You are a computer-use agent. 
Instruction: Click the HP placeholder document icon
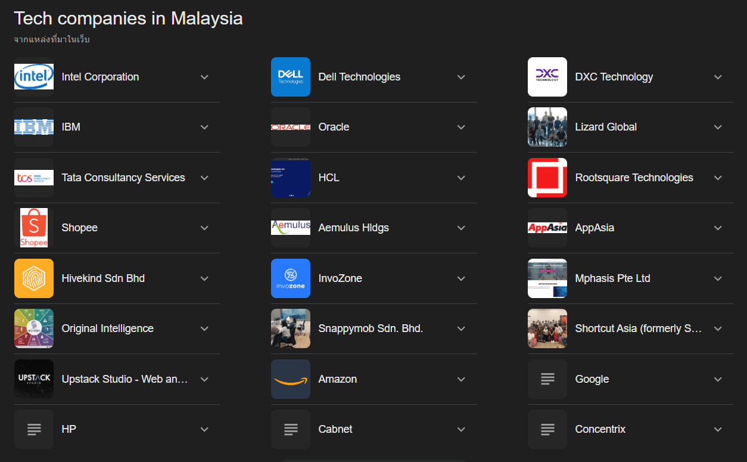click(34, 429)
